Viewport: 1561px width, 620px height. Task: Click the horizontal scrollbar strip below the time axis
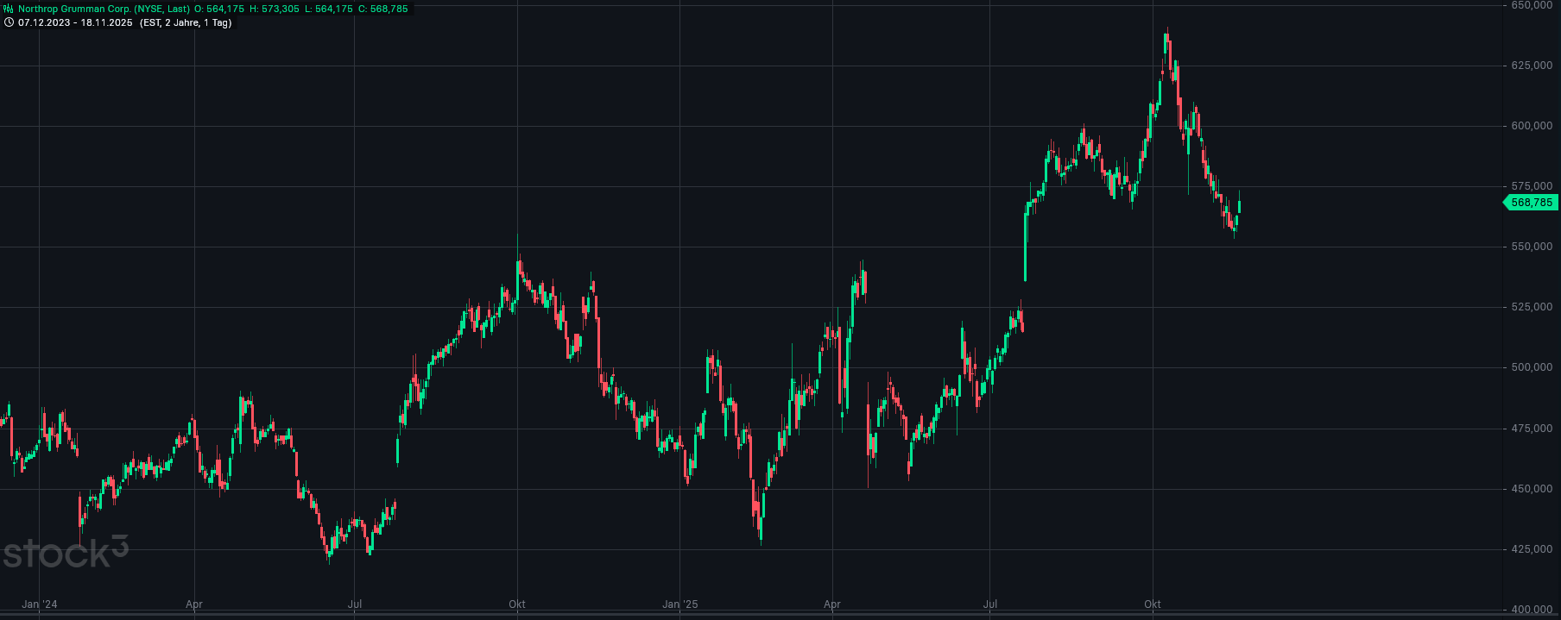(x=751, y=616)
